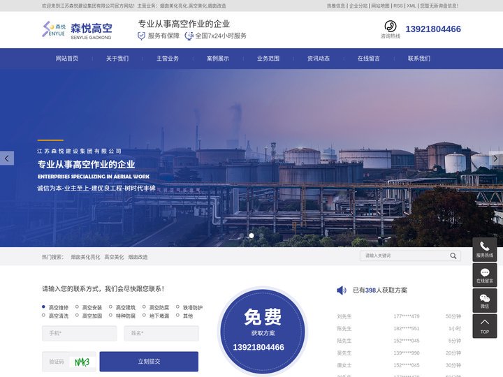Go to the next banner slide
The width and height of the screenshot is (503, 377).
pyautogui.click(x=495, y=158)
